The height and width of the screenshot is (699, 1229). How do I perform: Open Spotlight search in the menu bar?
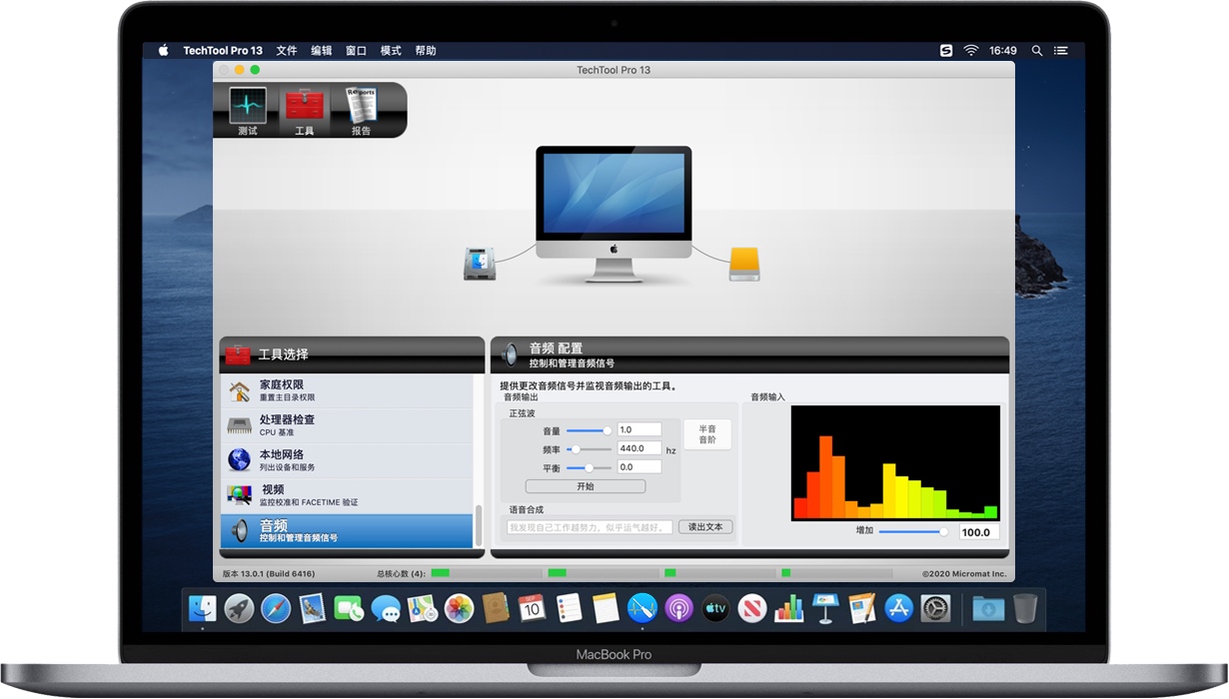pos(1036,49)
